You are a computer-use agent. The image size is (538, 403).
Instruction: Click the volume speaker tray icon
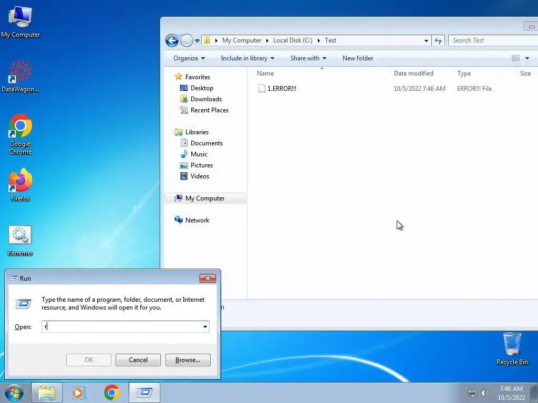[485, 393]
